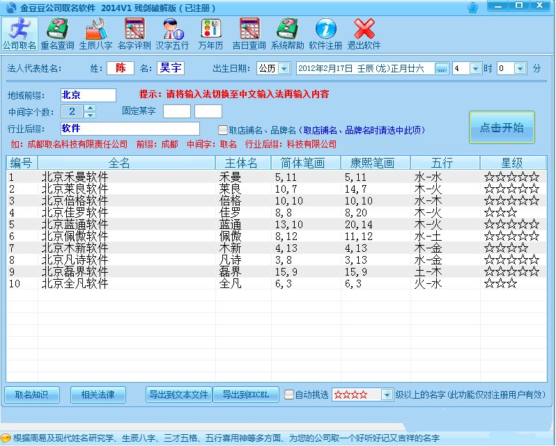556x446 pixels.
Task: Click the 星级 column header
Action: 513,163
